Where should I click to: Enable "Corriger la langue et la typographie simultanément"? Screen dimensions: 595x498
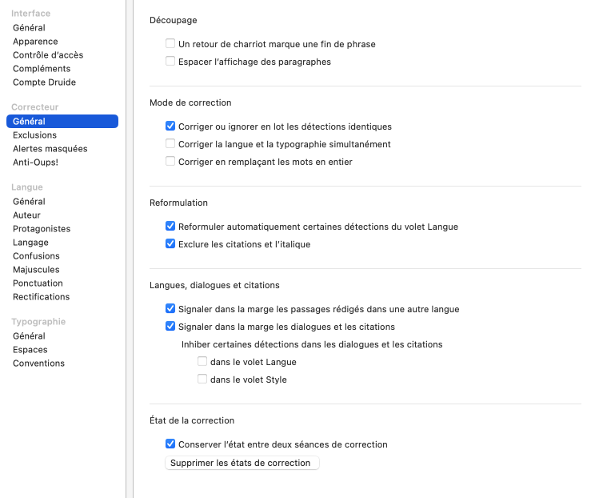tap(170, 144)
